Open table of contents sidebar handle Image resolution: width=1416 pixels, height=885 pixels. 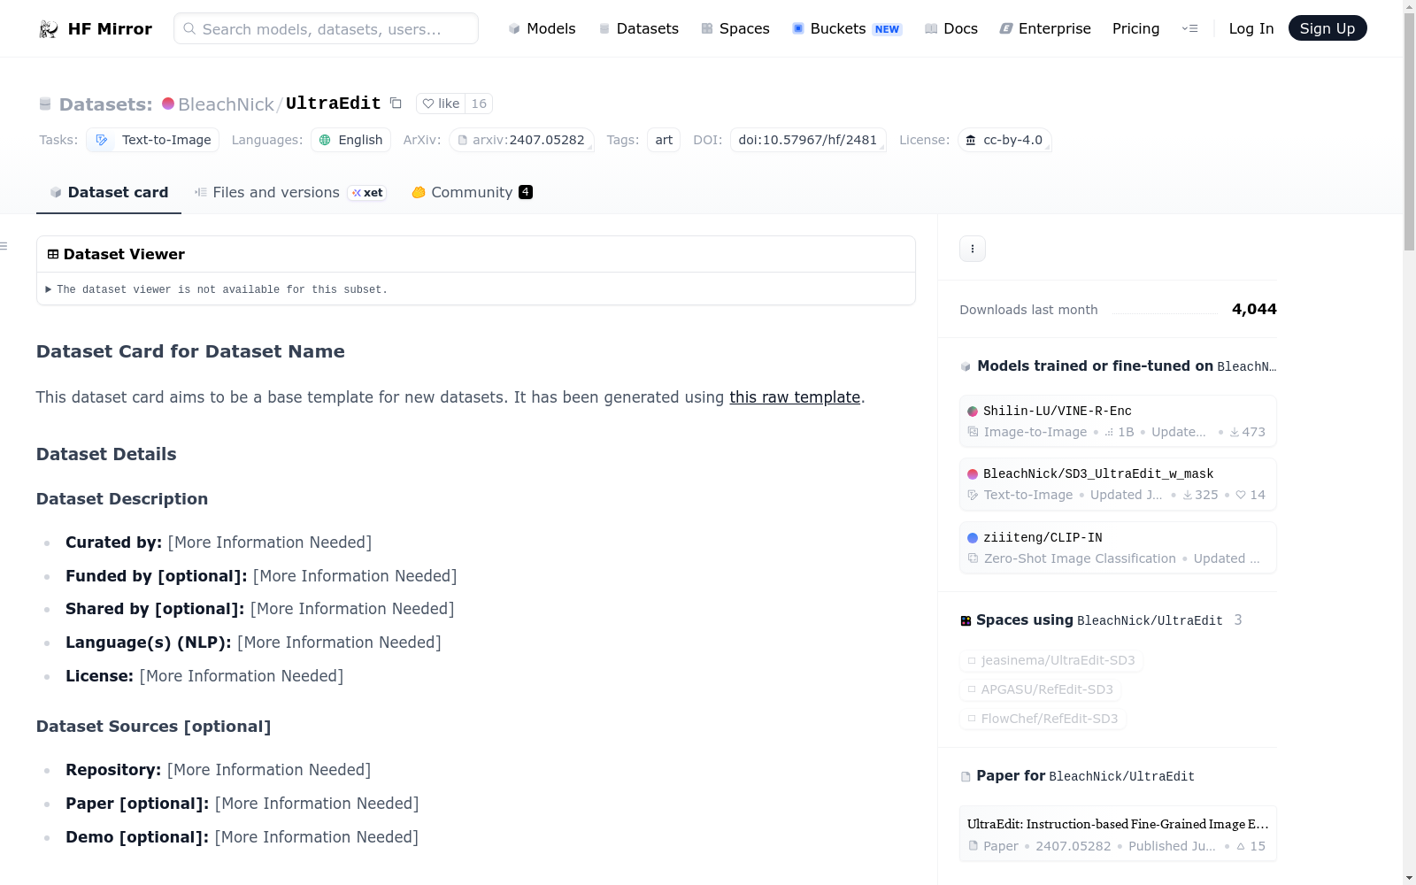pos(4,246)
